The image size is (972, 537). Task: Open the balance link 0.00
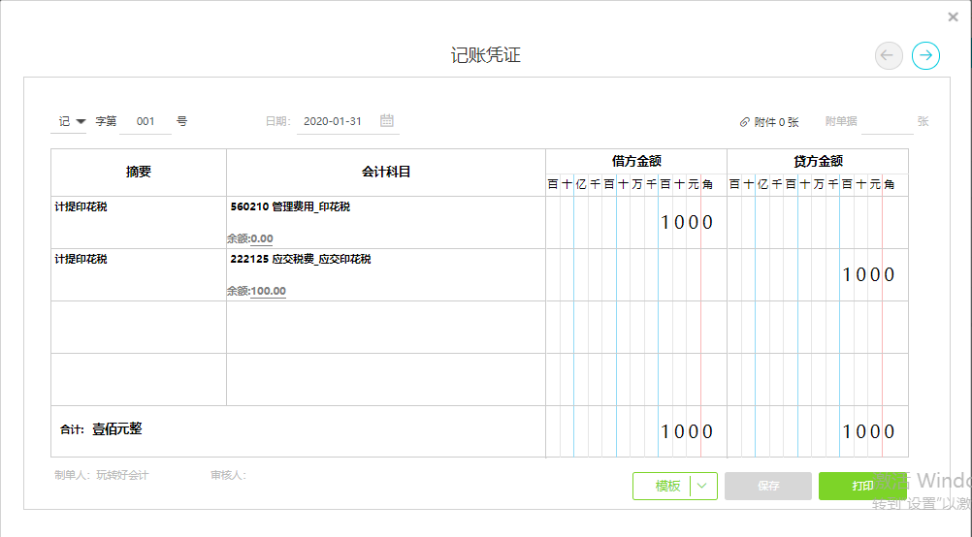(262, 238)
